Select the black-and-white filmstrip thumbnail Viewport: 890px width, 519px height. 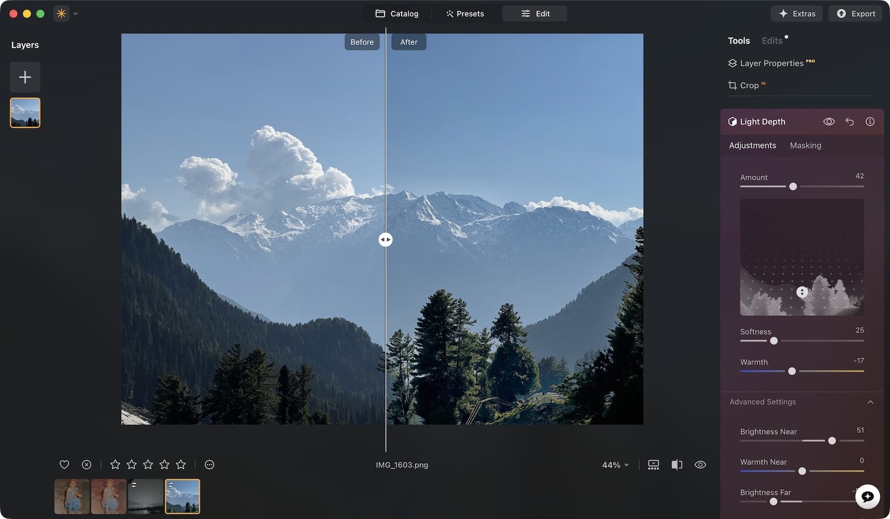coord(145,496)
